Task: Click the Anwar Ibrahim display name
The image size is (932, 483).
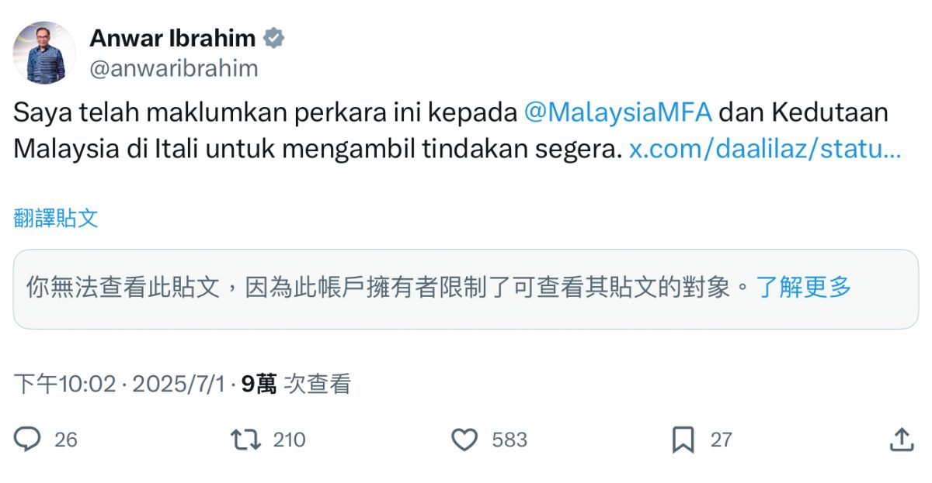Action: point(172,38)
